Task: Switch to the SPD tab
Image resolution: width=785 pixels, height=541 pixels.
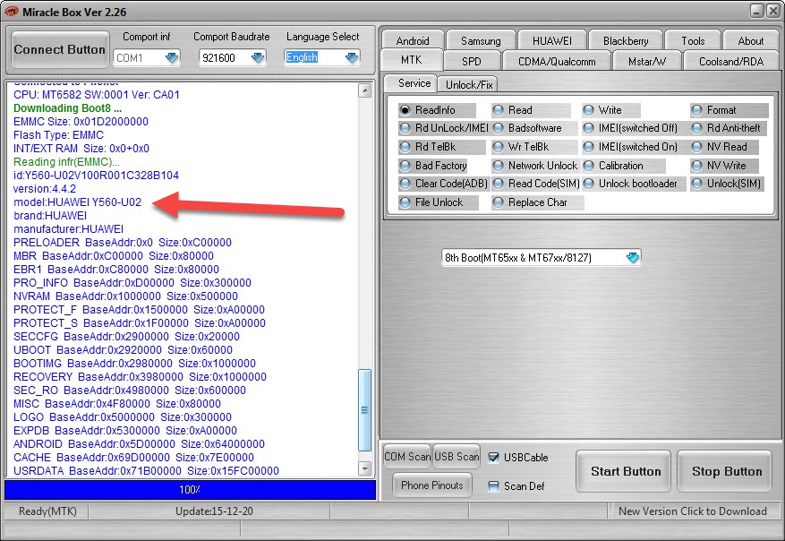Action: (x=471, y=61)
